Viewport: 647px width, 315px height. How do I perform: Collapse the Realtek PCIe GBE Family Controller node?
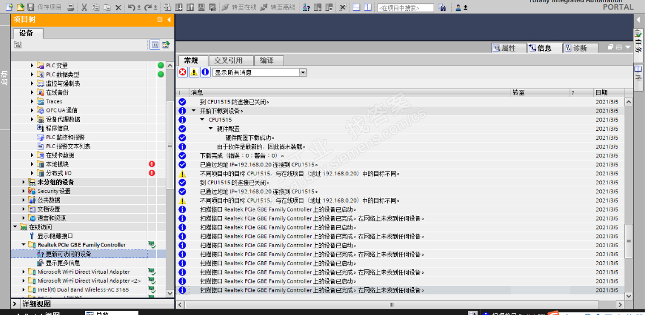click(x=24, y=245)
